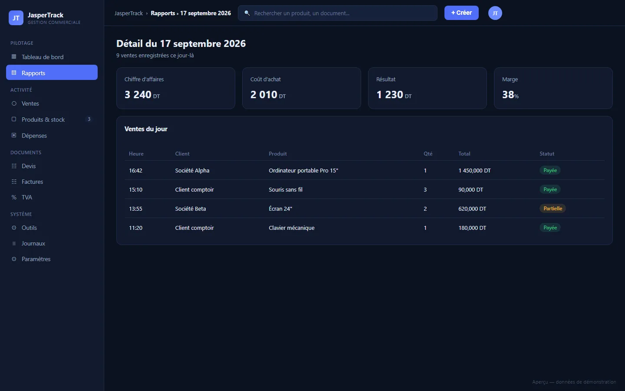Click the Partielle status badge
This screenshot has width=625, height=391.
pos(553,209)
